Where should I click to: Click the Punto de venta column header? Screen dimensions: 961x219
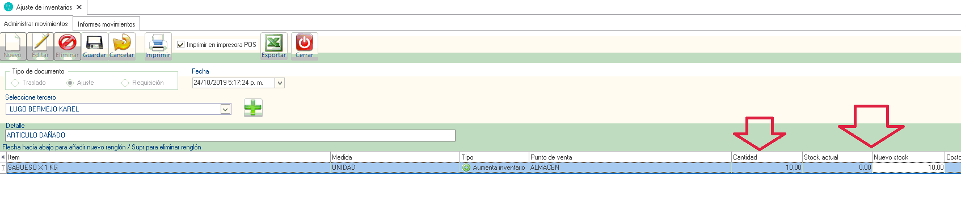(630, 157)
